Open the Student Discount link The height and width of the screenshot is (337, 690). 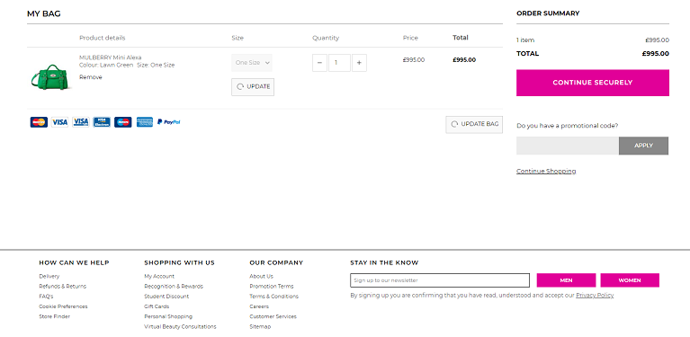(x=166, y=297)
